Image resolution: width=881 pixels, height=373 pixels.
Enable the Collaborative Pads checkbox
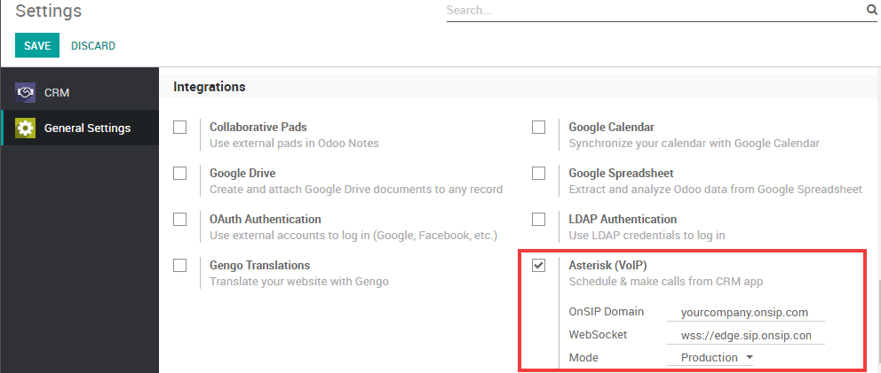pyautogui.click(x=180, y=127)
